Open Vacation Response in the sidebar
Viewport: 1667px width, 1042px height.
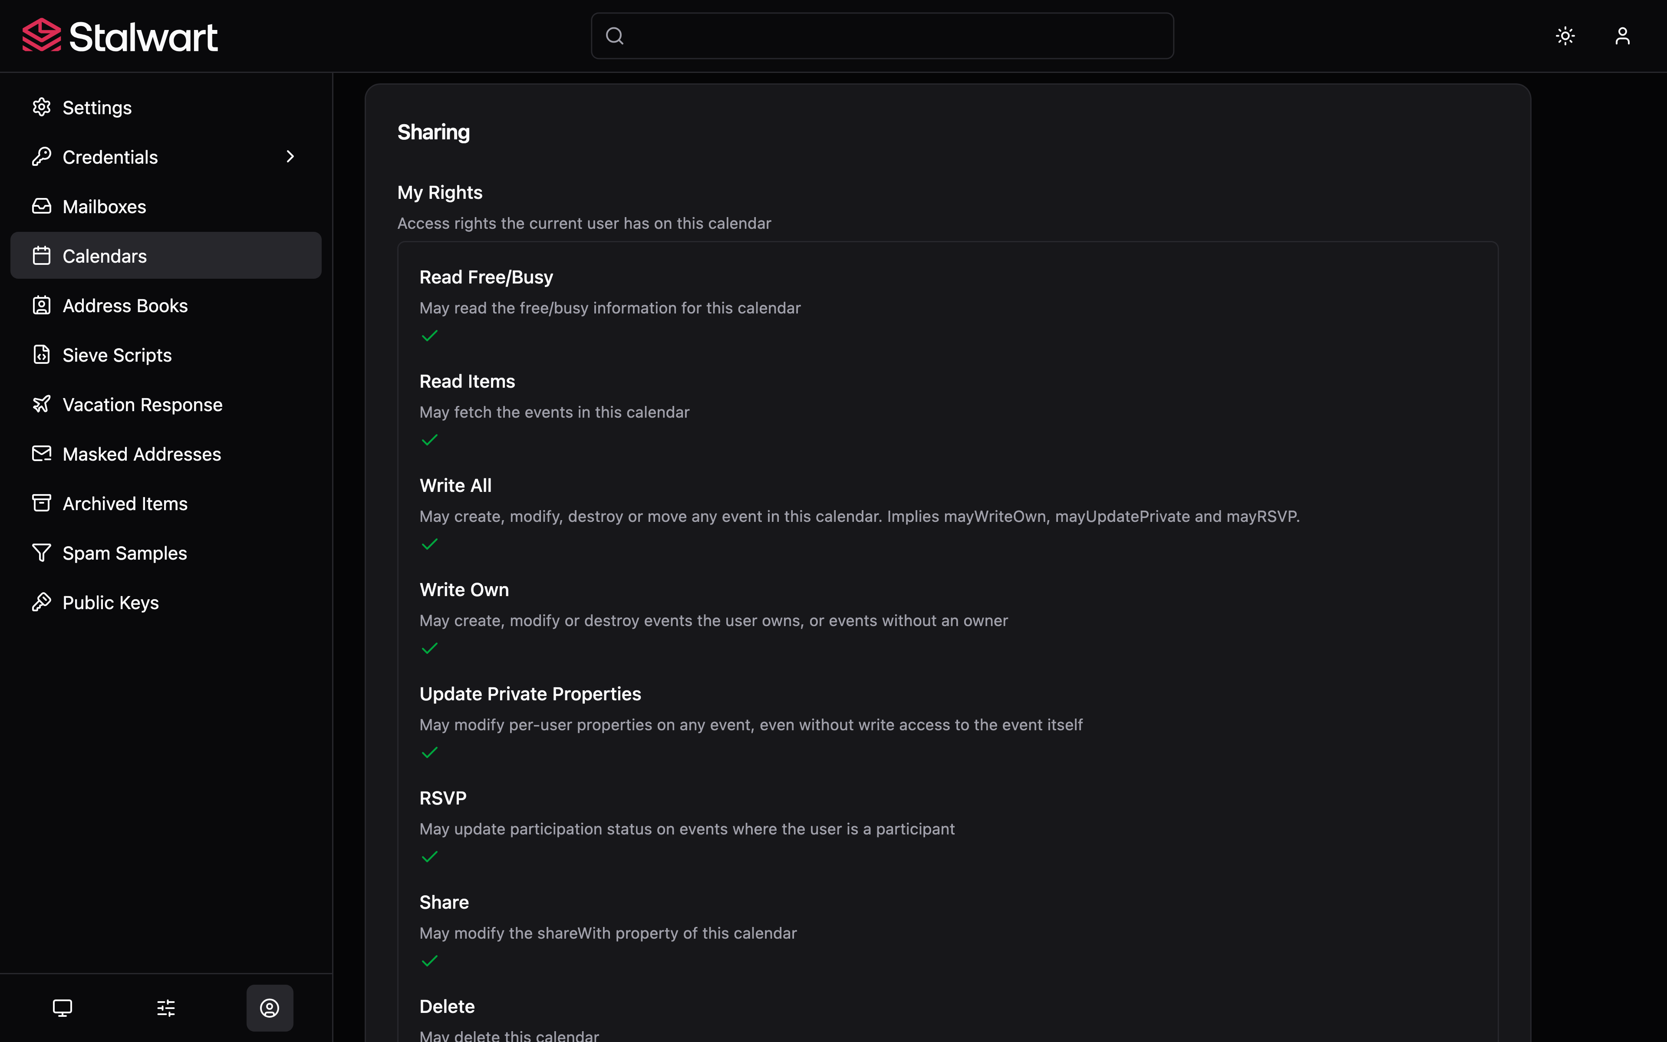(x=166, y=405)
